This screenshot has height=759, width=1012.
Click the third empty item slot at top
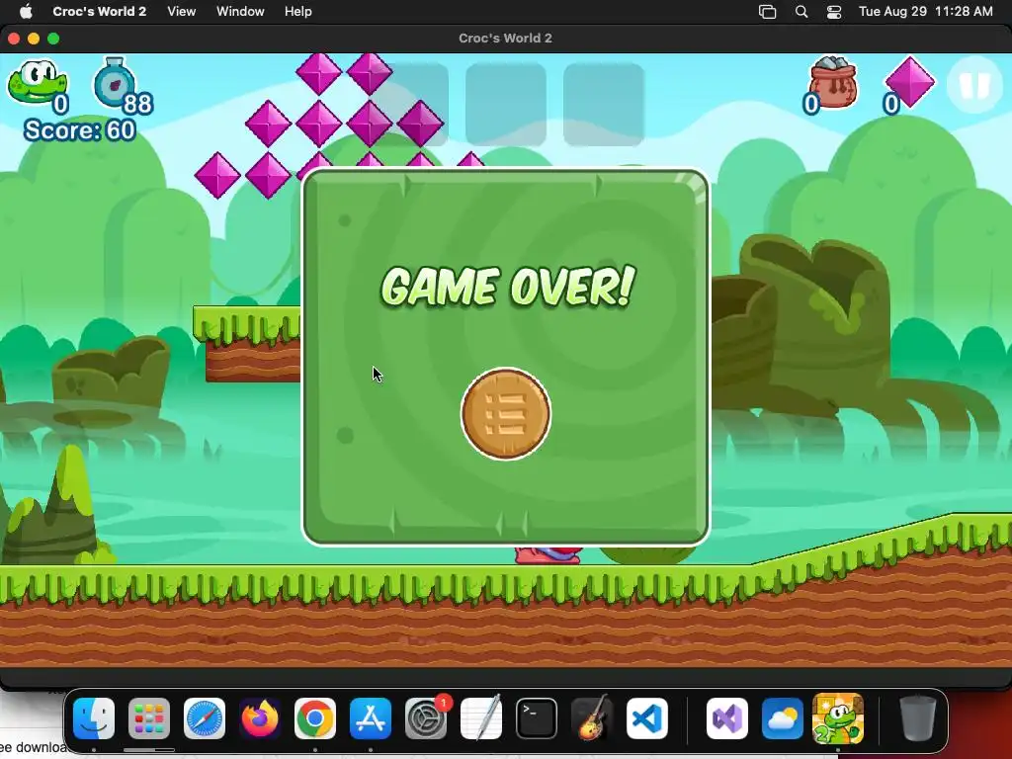(604, 104)
